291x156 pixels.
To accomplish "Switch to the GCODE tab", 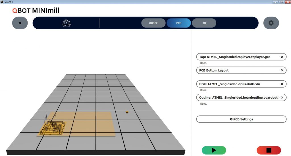I will 153,23.
